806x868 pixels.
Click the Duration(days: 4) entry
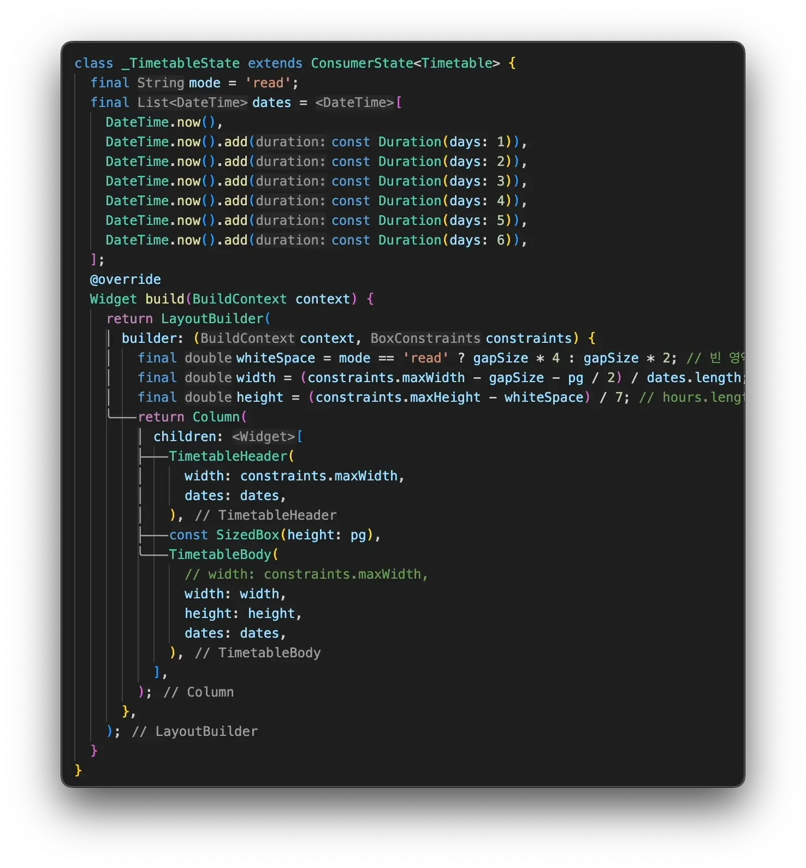[x=445, y=201]
